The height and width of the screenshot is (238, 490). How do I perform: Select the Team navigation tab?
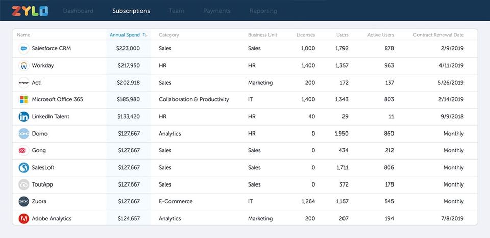176,11
